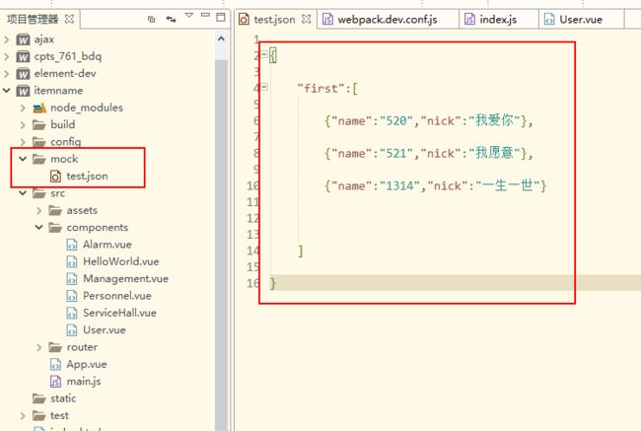Image resolution: width=641 pixels, height=431 pixels.
Task: Close the test.json editor tab
Action: click(306, 19)
